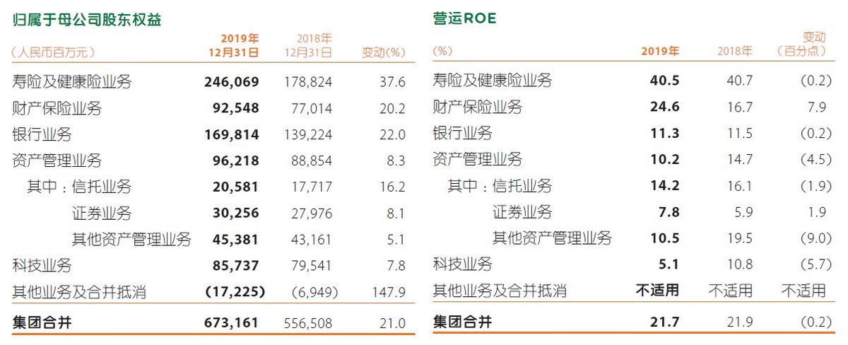Click the 79,541 cell
Viewport: 848px width, 345px height.
(x=312, y=265)
